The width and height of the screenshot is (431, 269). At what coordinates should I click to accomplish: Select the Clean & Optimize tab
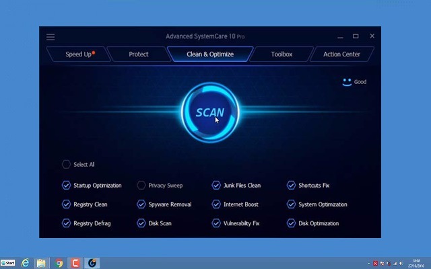210,54
